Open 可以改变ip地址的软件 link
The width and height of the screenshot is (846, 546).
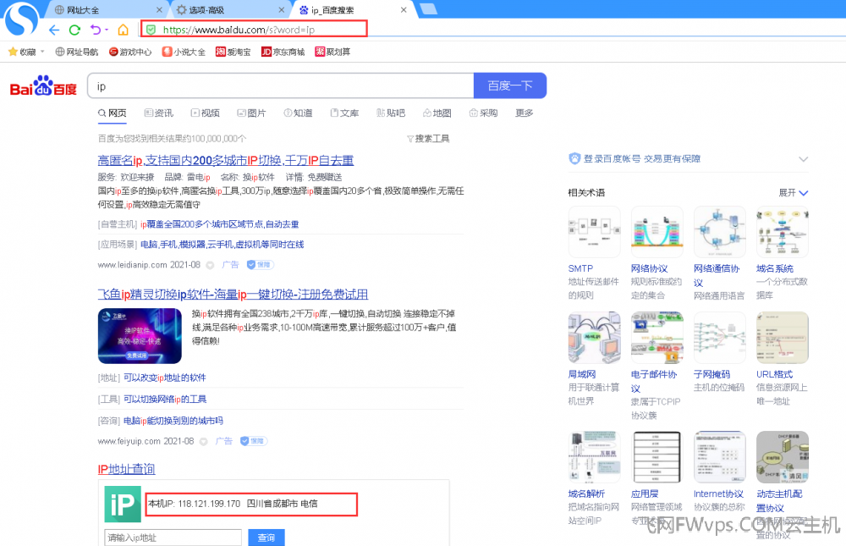(165, 378)
